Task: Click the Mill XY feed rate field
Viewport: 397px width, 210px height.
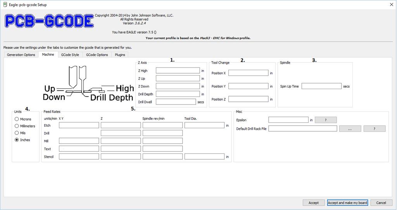Action: pos(79,141)
